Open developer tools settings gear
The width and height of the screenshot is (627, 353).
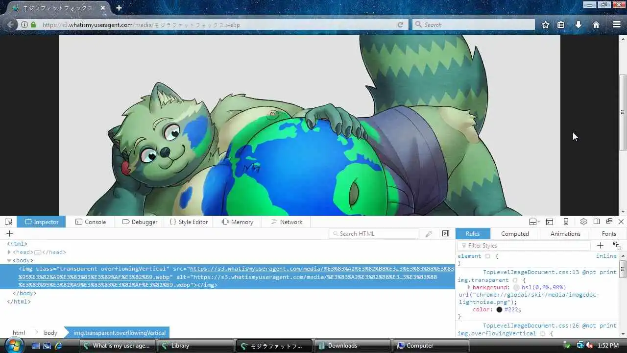[583, 222]
